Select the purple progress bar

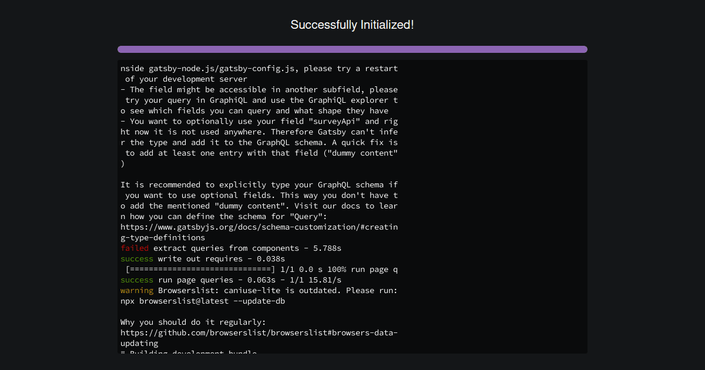[x=352, y=49]
